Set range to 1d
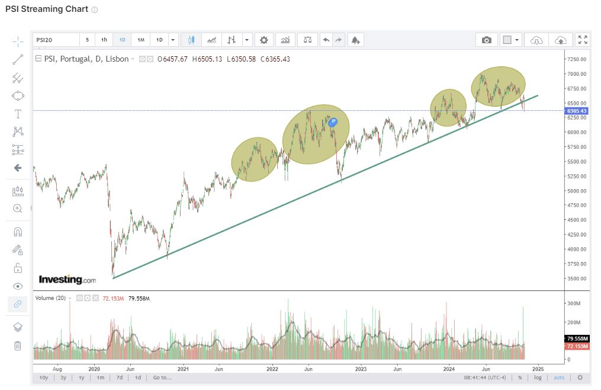 pos(137,378)
